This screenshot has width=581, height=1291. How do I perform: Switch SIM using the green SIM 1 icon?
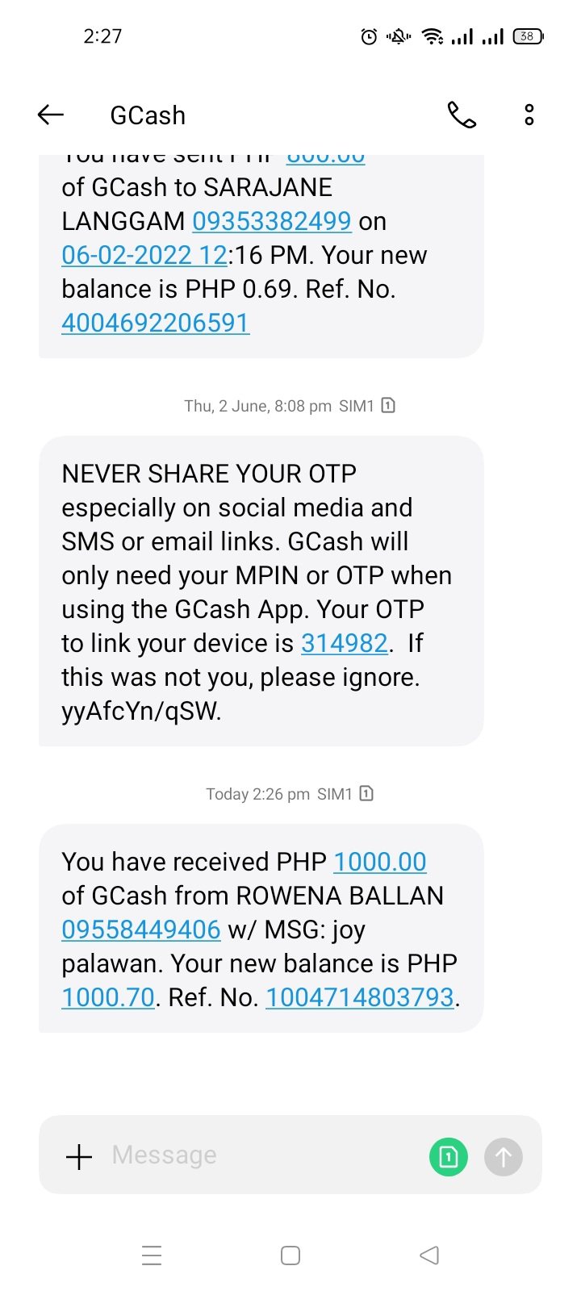pyautogui.click(x=449, y=1157)
